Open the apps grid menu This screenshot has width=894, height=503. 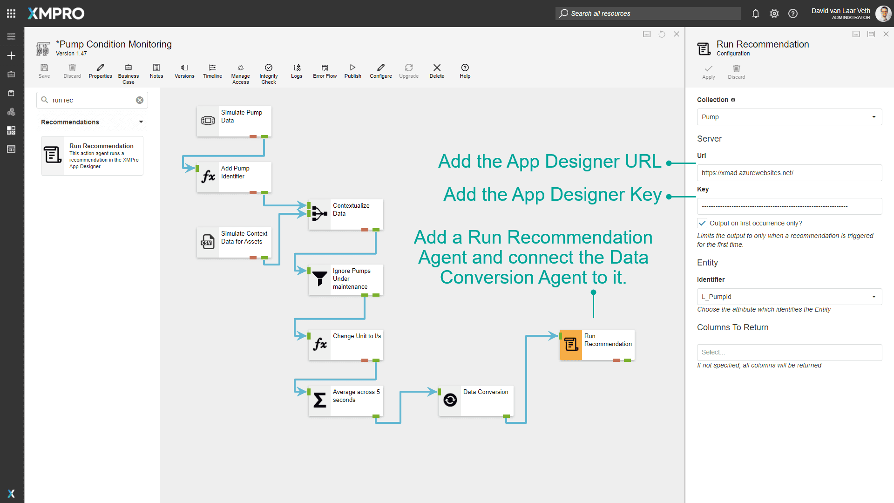11,14
